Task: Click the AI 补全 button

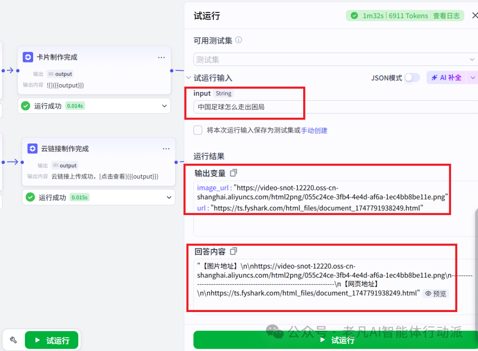Action: pyautogui.click(x=447, y=78)
